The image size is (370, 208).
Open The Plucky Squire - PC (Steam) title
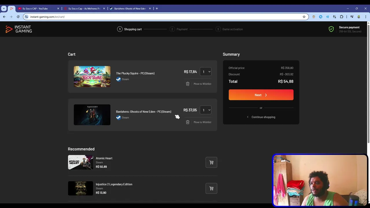[x=135, y=73]
